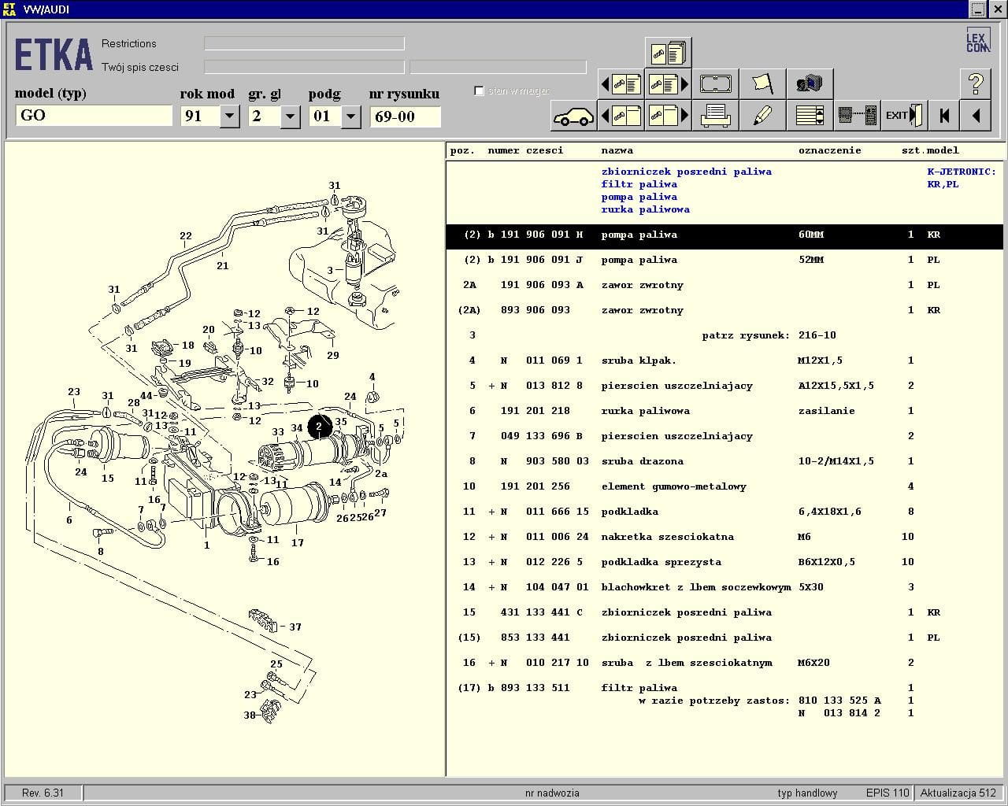This screenshot has width=1008, height=806.
Task: Jump to first page with the bar-arrow icon
Action: click(943, 116)
